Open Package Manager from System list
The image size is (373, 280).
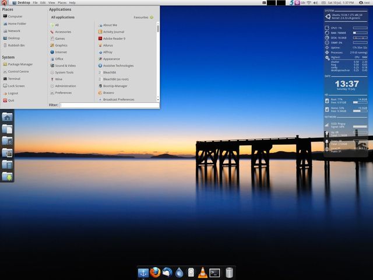[x=20, y=64]
